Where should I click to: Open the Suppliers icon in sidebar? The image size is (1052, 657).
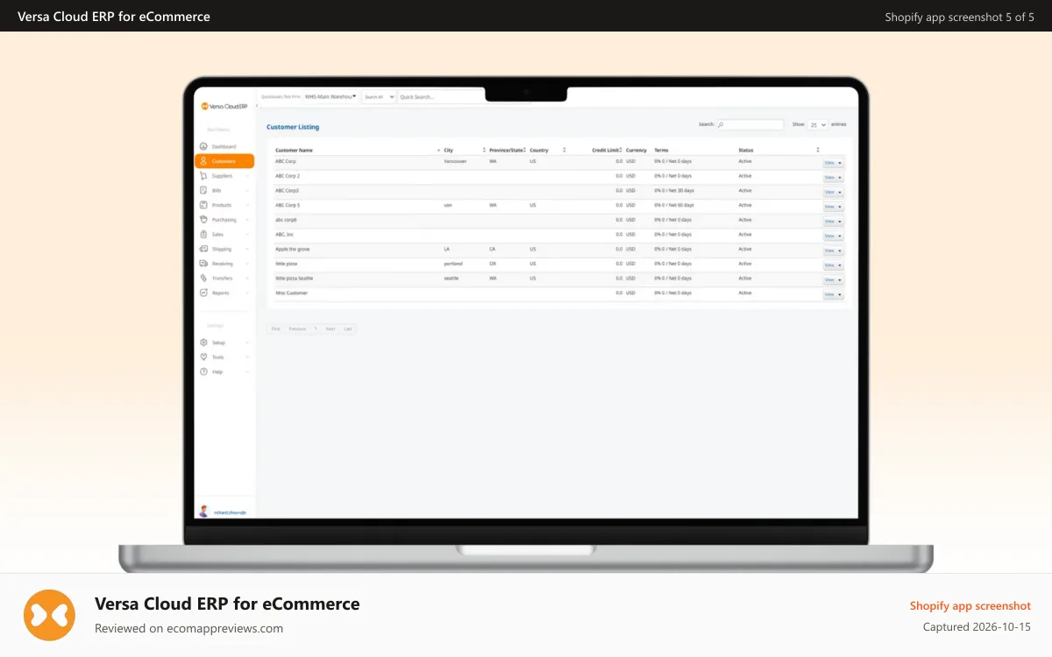click(203, 176)
